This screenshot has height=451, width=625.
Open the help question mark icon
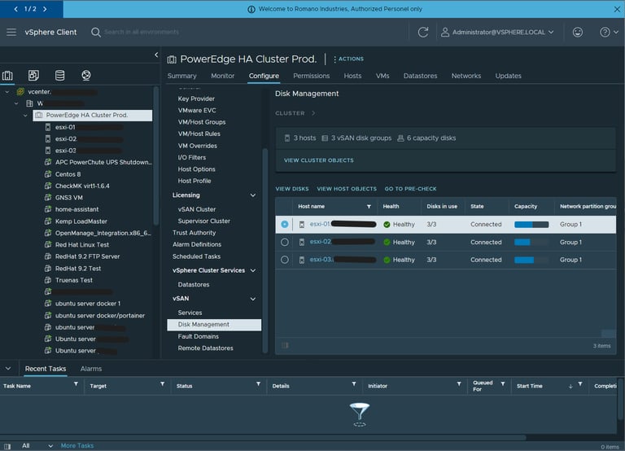(605, 32)
